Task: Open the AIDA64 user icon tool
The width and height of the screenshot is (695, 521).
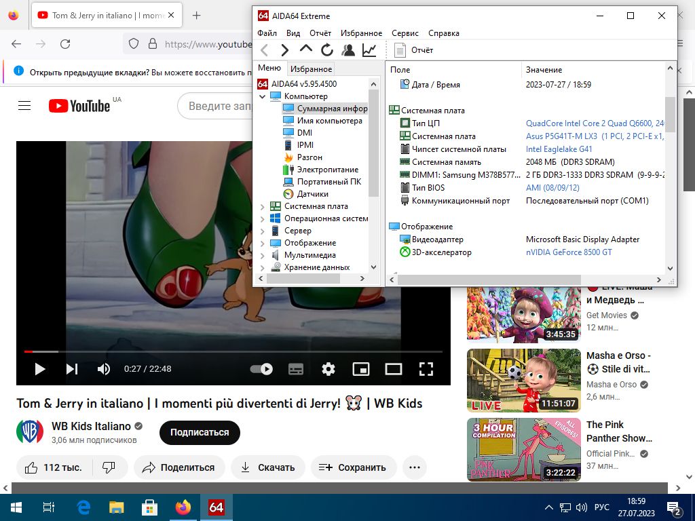Action: (x=348, y=50)
